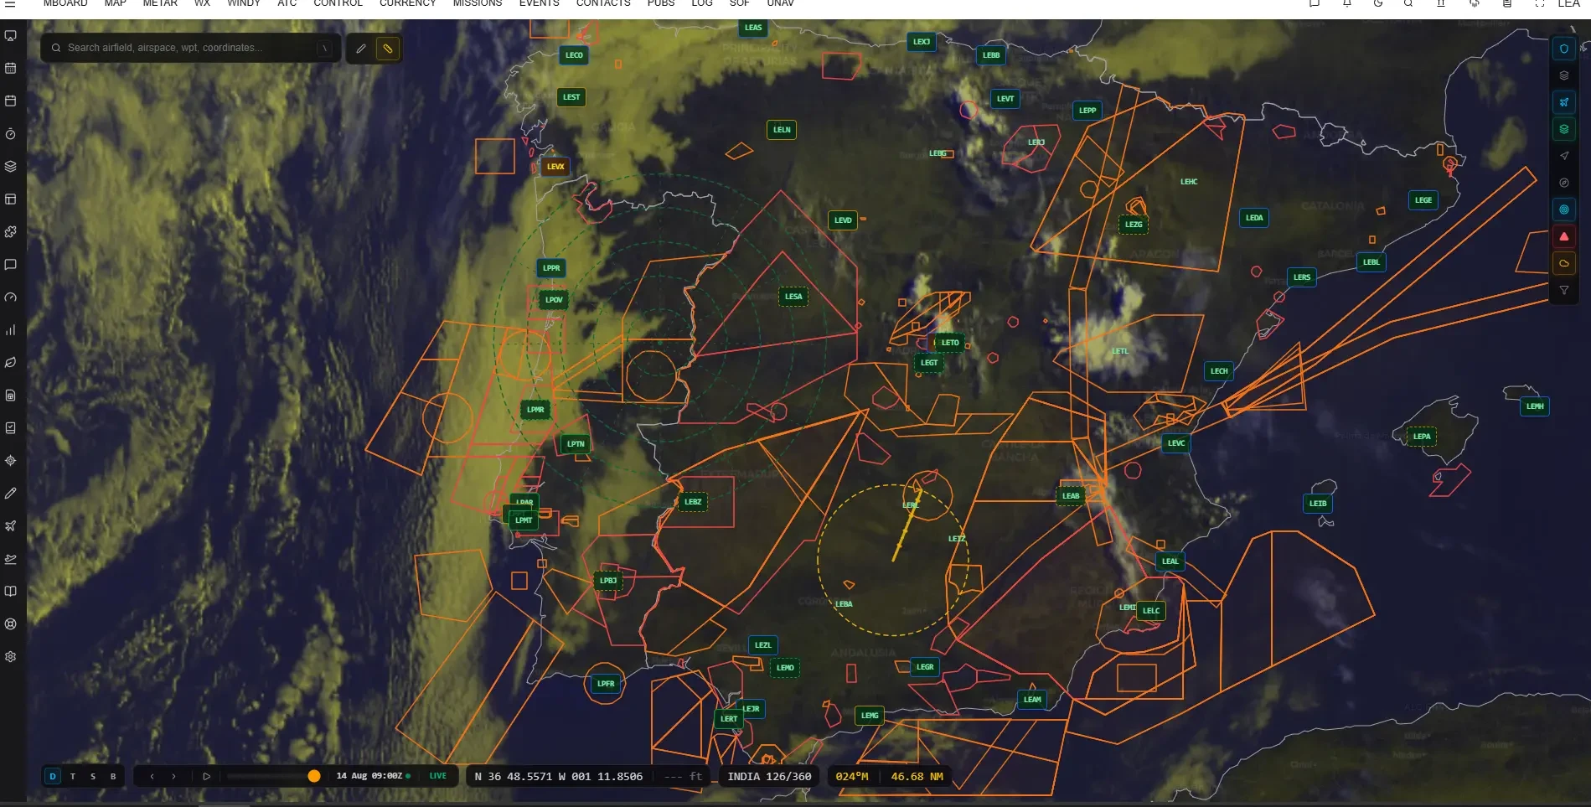1591x807 pixels.
Task: Step timeline forward with right chevron
Action: 173,776
